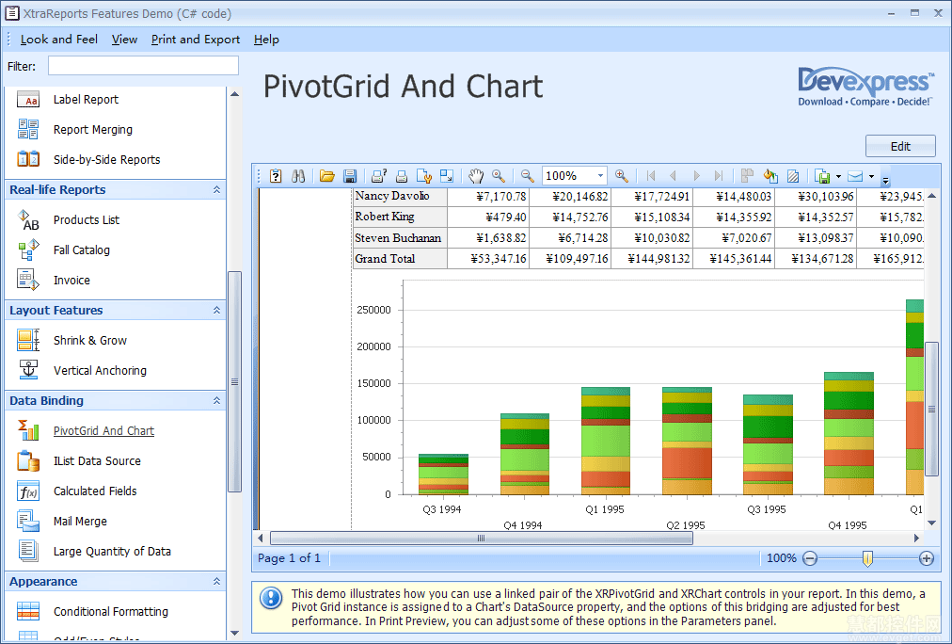Image resolution: width=952 pixels, height=644 pixels.
Task: Select the Hand tool
Action: tap(476, 176)
